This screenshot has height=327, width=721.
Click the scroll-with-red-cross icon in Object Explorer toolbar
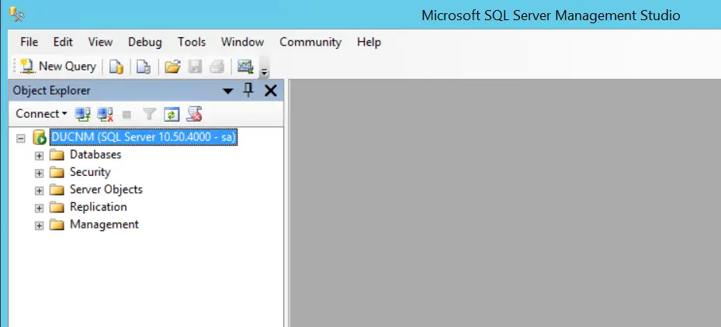[x=195, y=114]
